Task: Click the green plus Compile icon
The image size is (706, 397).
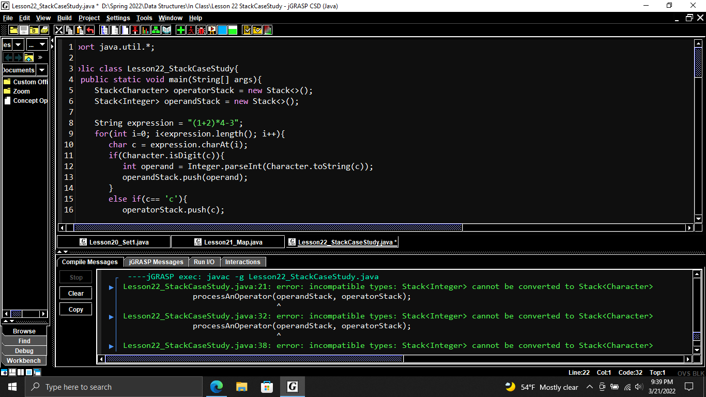Action: (180, 30)
